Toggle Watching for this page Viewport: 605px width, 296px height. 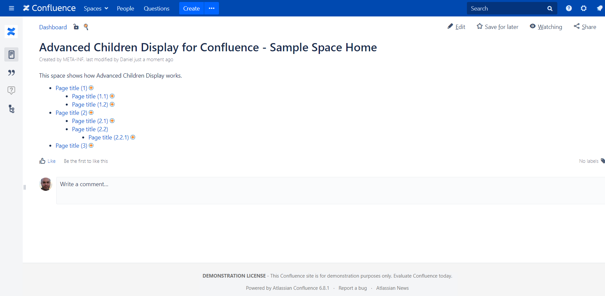546,27
